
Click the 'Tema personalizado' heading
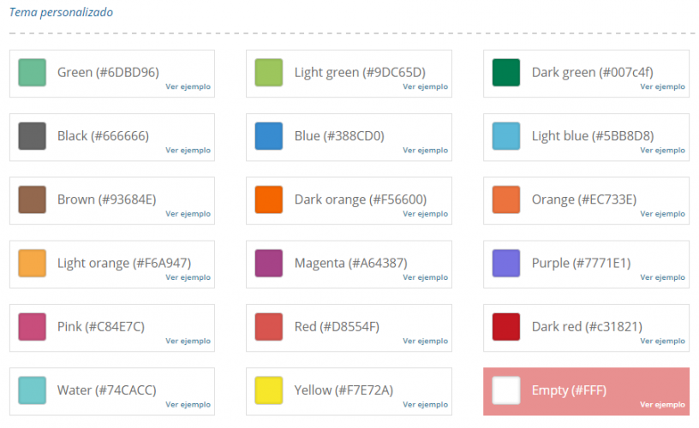61,13
